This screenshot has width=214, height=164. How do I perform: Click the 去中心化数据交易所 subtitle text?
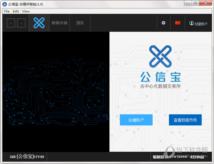160,86
